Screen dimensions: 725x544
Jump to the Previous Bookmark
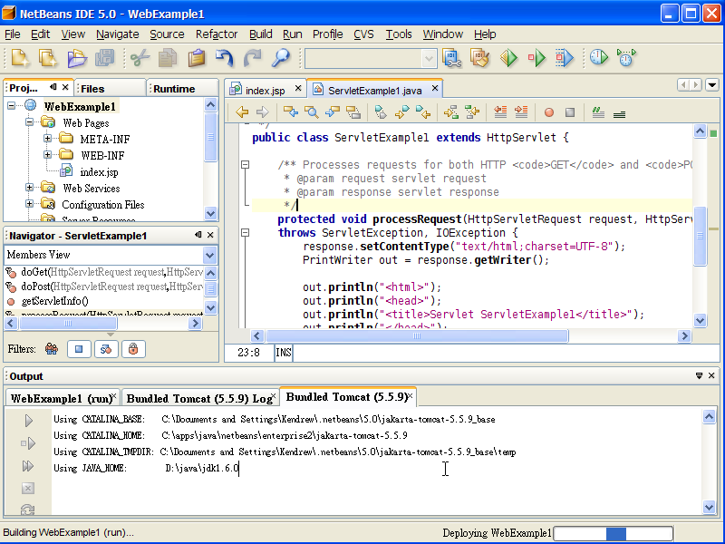(423, 112)
